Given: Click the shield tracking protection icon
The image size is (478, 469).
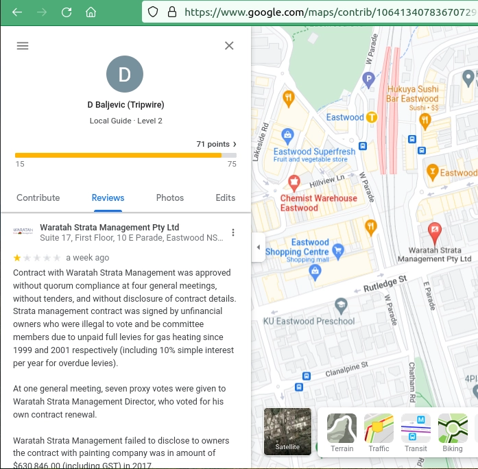Looking at the screenshot, I should 153,12.
